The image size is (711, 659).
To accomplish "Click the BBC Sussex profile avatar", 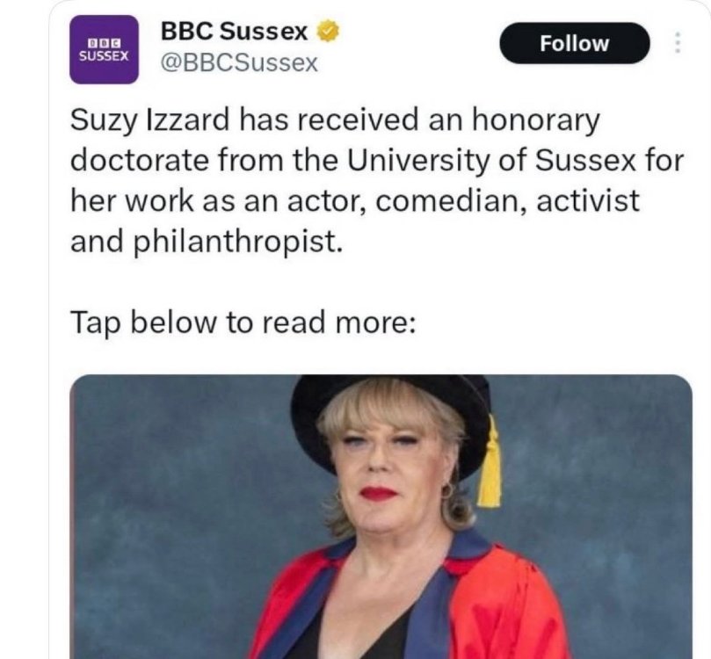I will (x=104, y=49).
